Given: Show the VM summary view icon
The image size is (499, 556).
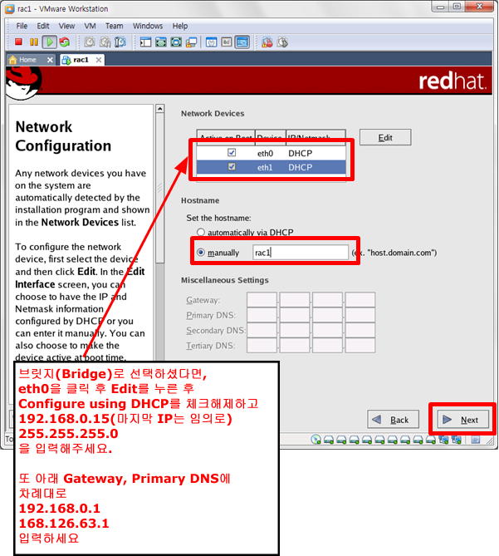Looking at the screenshot, I should click(x=212, y=42).
